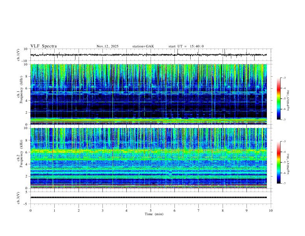Click the log(PSD) label beside ch.1 color bar
Viewport: 305px width, 236px height.
coord(288,101)
